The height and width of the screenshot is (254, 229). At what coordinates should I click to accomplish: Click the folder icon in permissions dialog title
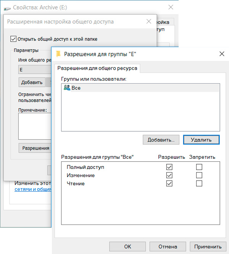pos(58,54)
